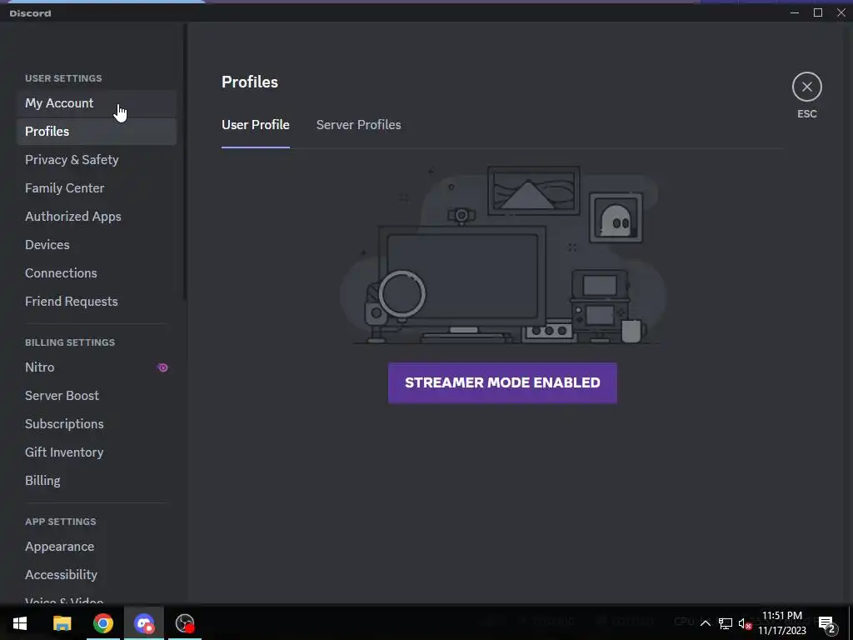Open Friend Requests settings

tap(97, 301)
